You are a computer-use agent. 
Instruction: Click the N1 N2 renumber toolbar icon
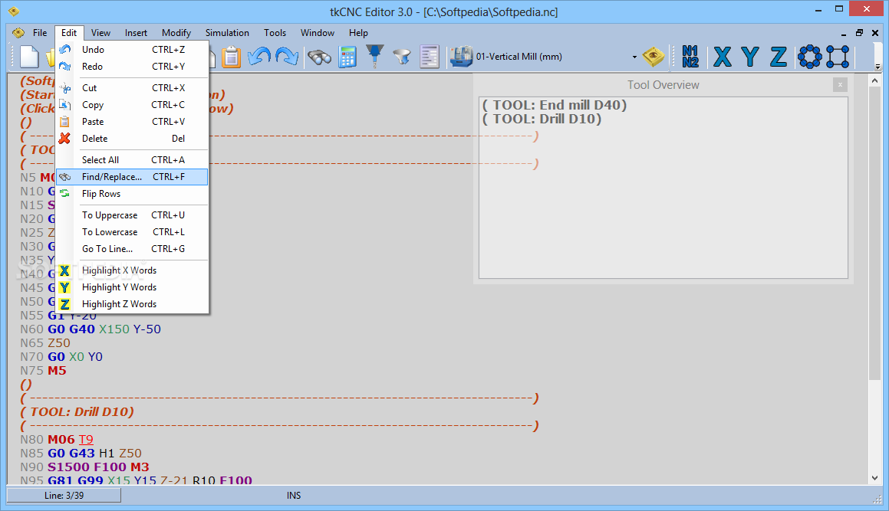[690, 57]
